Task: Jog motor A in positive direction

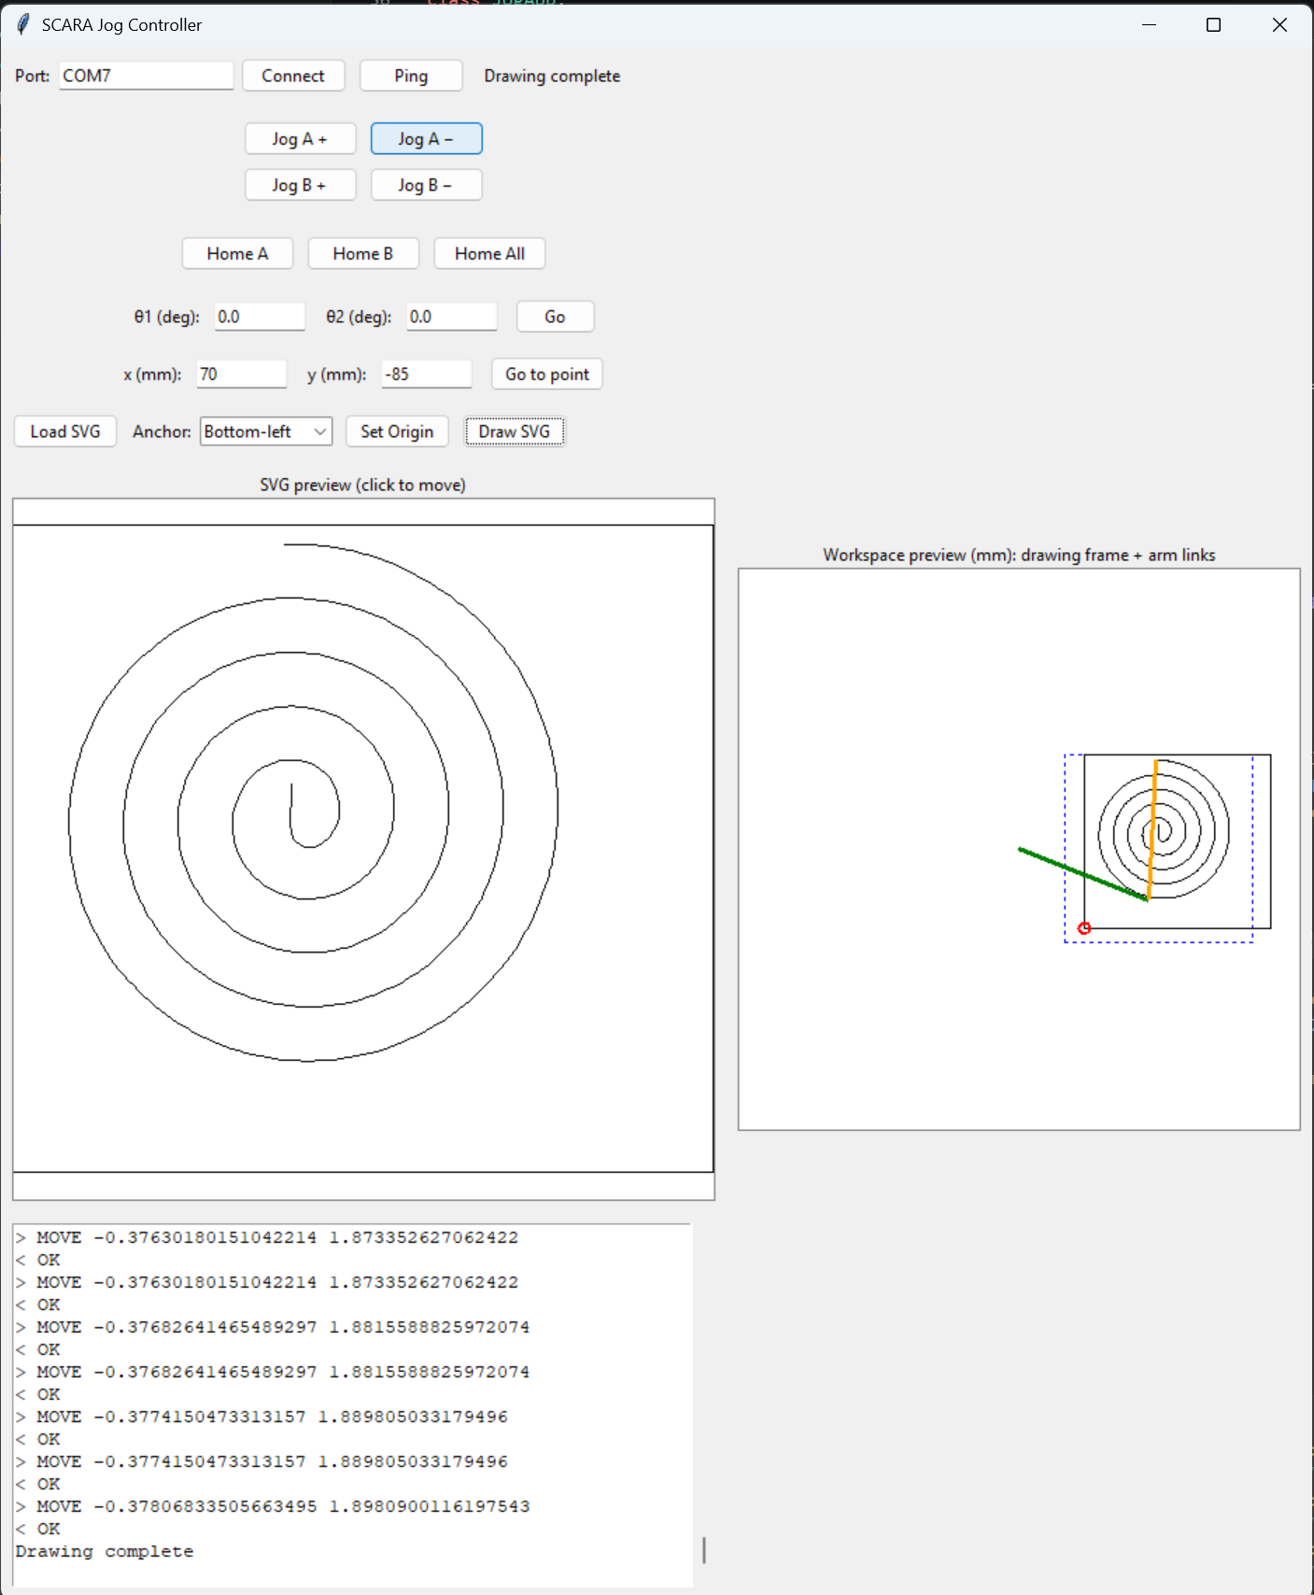Action: click(300, 138)
